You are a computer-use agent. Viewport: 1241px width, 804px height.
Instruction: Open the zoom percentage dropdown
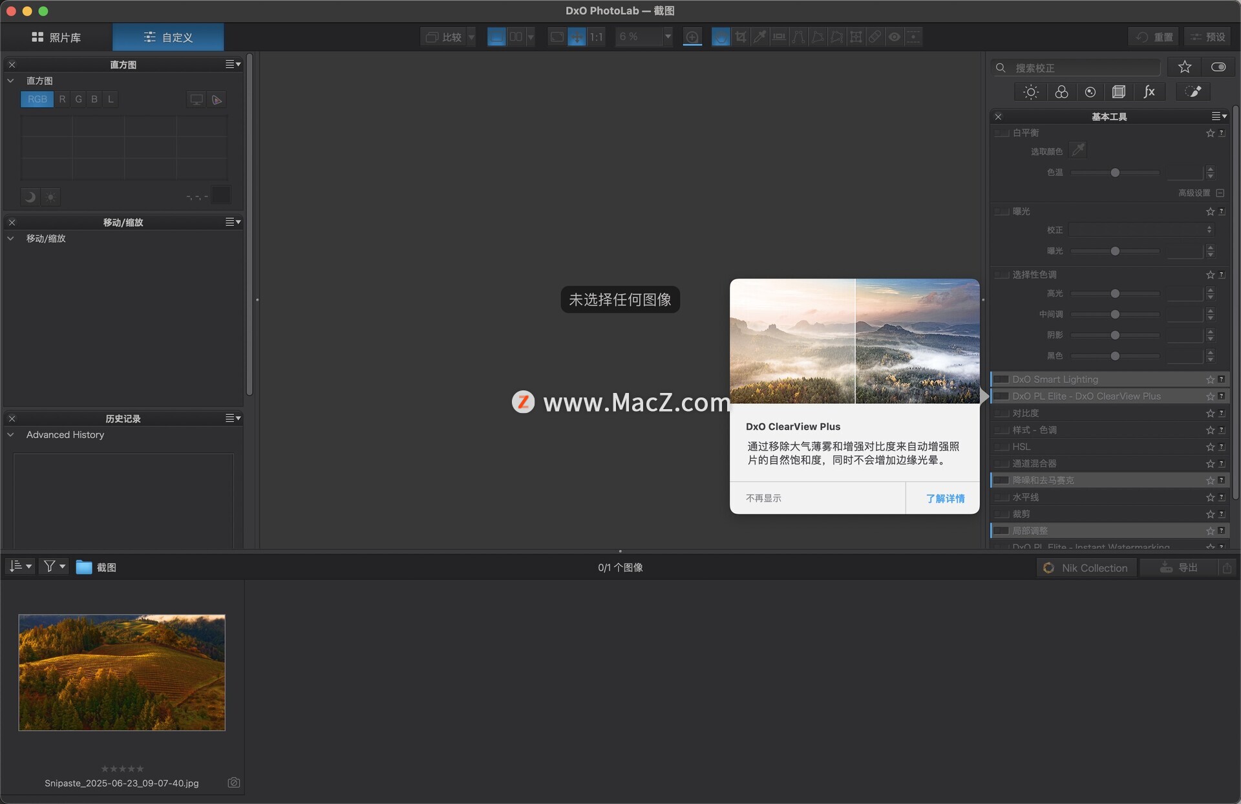tap(668, 37)
